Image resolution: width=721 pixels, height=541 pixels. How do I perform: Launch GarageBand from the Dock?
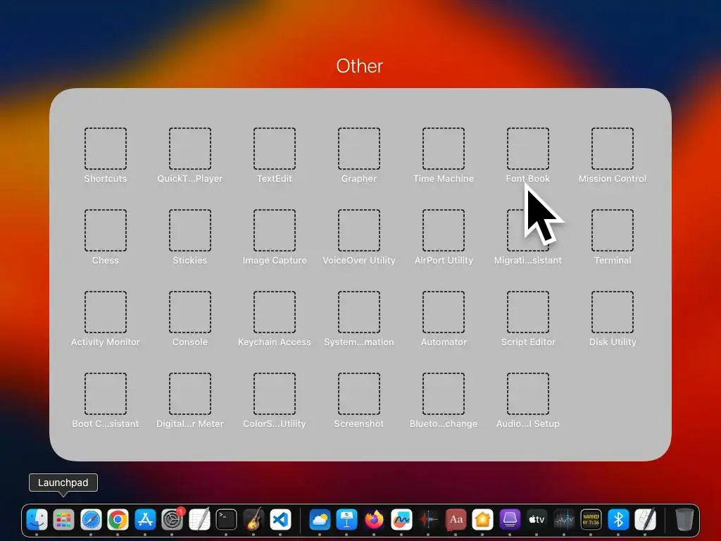point(253,520)
